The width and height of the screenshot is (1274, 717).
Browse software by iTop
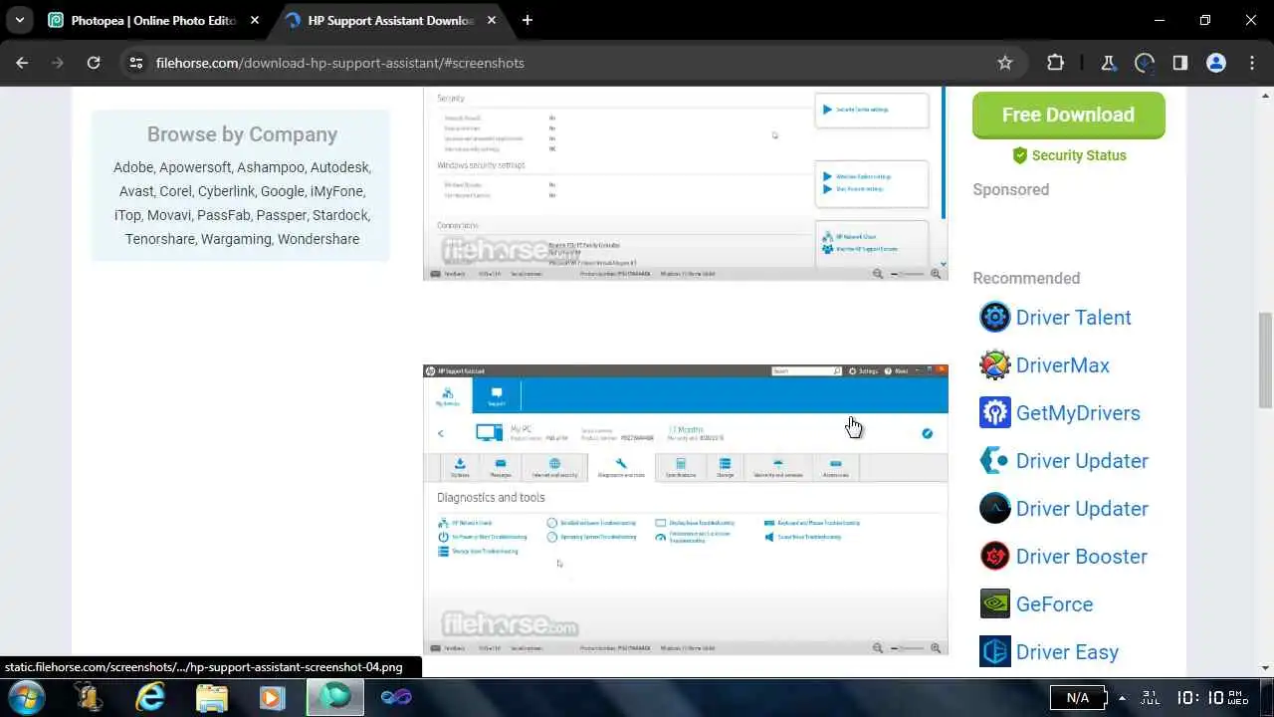(127, 215)
